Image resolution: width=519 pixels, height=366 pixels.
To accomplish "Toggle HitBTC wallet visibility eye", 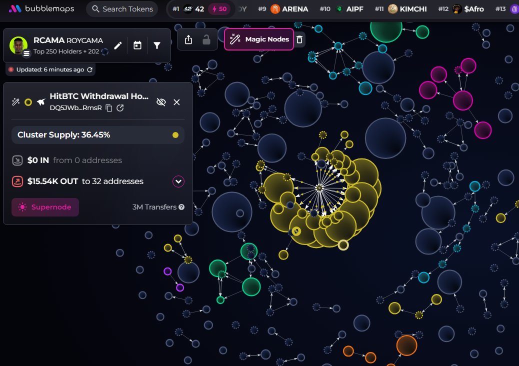I will pos(161,102).
